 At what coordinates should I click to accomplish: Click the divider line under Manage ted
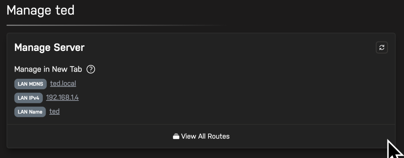click(x=116, y=25)
